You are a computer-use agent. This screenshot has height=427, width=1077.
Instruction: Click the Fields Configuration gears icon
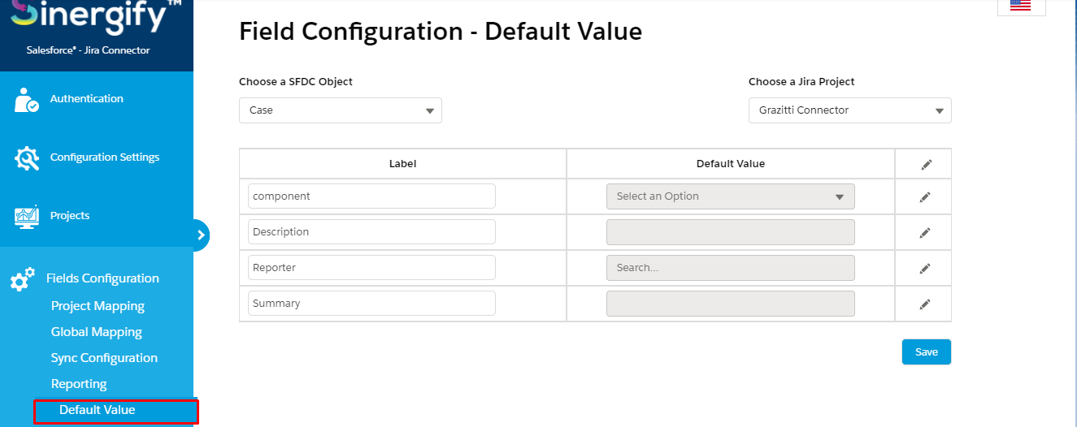(23, 278)
